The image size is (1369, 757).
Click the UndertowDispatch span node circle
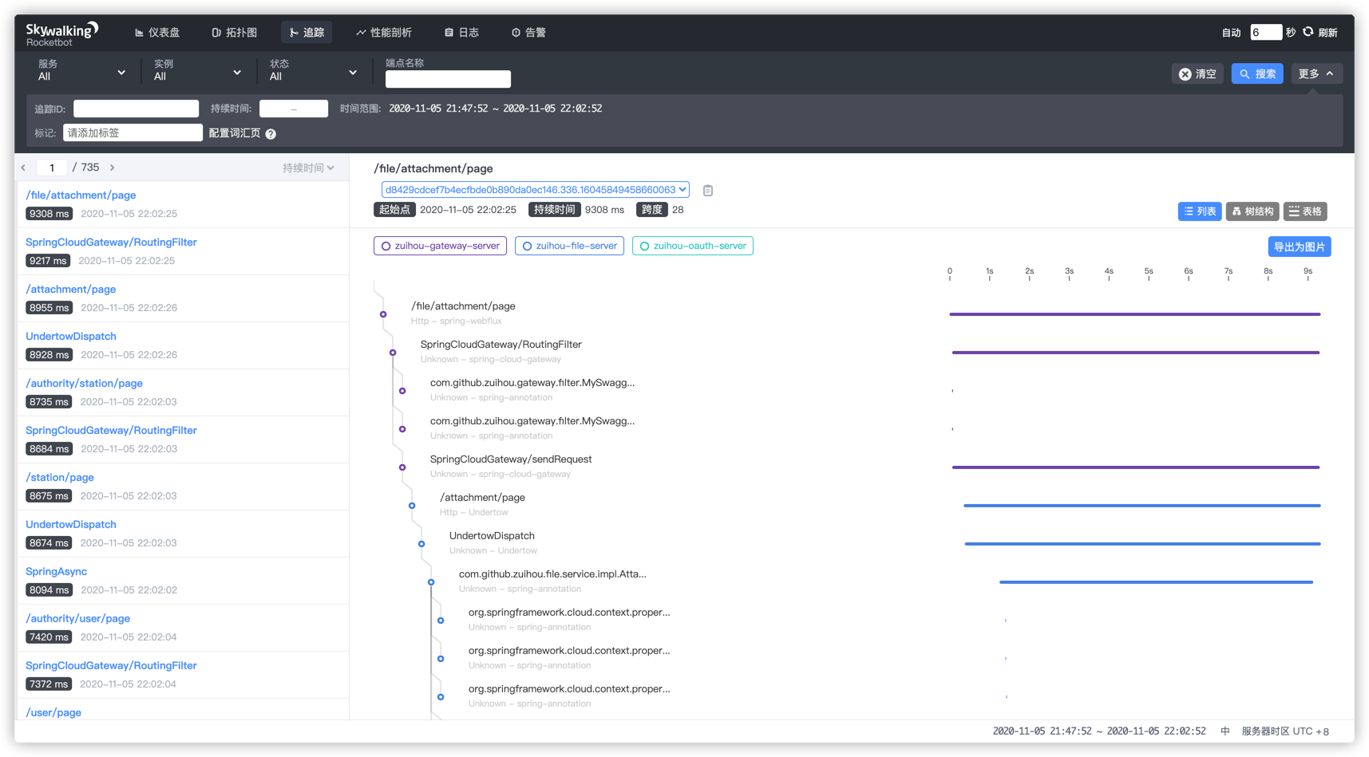click(x=421, y=544)
